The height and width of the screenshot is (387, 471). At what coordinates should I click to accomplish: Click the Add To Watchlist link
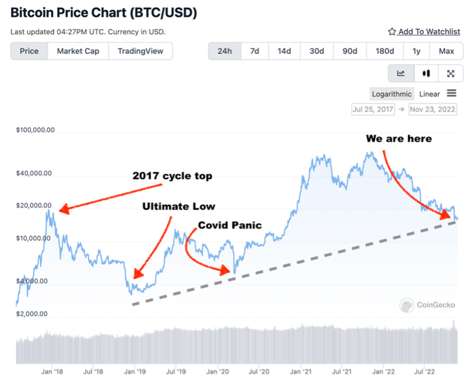(428, 31)
